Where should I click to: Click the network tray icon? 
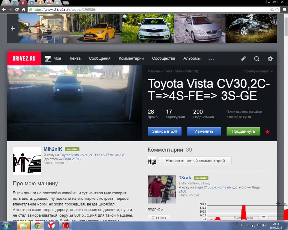coord(259,226)
